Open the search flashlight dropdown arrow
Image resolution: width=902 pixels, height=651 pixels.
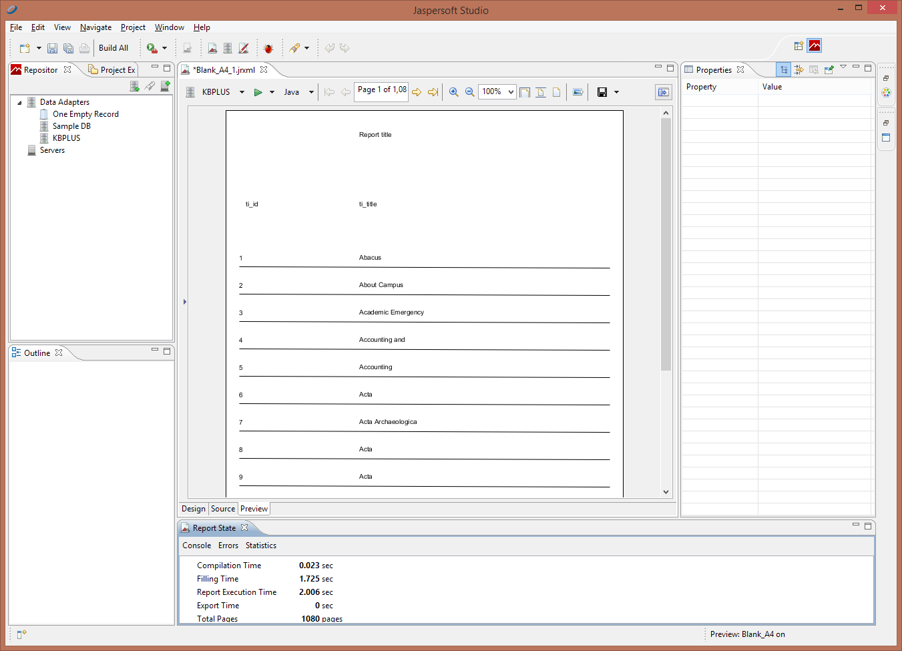[x=306, y=48]
